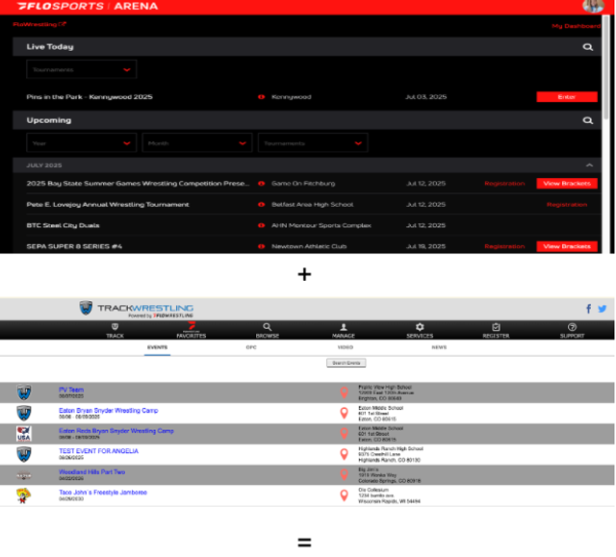This screenshot has height=557, width=616.
Task: Open the Month filter dropdown
Action: pyautogui.click(x=197, y=143)
